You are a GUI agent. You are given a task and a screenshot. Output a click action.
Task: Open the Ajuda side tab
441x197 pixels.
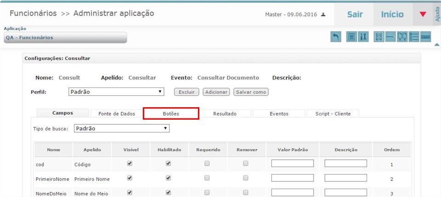point(437,14)
